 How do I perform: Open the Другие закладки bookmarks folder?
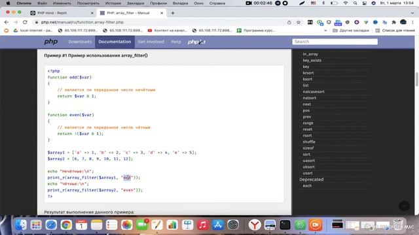[351, 31]
